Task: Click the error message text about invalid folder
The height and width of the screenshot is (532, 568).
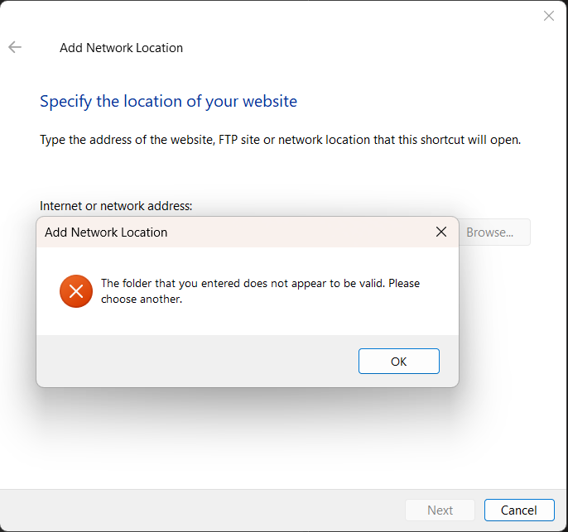Action: [x=260, y=291]
